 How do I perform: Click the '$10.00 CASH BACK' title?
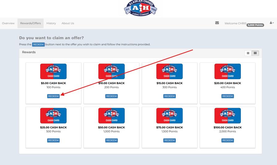111,83
